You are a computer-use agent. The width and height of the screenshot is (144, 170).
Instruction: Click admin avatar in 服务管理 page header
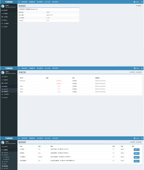tap(135, 138)
